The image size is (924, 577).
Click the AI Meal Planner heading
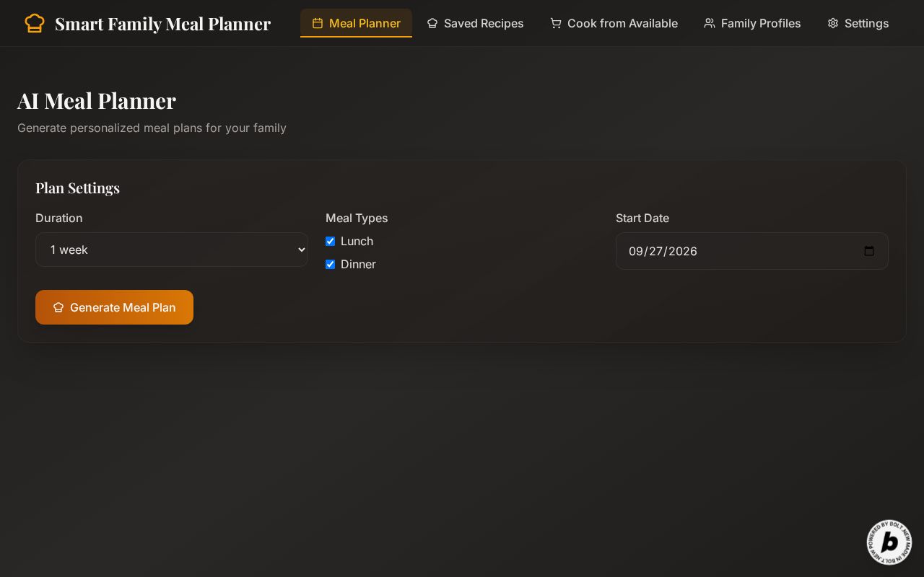pos(97,100)
